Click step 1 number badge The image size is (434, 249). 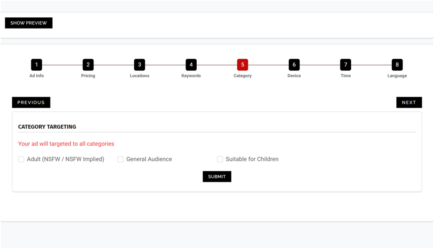click(x=36, y=65)
